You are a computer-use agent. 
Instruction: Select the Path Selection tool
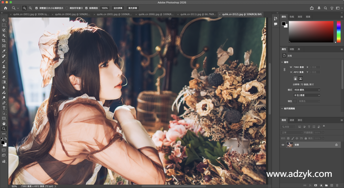click(x=4, y=113)
